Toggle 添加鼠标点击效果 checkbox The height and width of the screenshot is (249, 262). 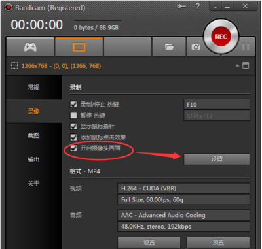point(73,137)
